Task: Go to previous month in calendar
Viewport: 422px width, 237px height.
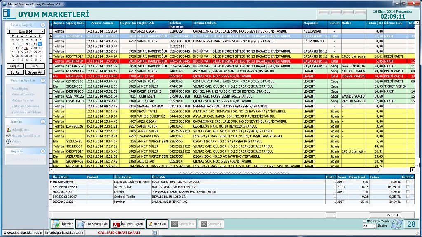Action: click(9, 31)
